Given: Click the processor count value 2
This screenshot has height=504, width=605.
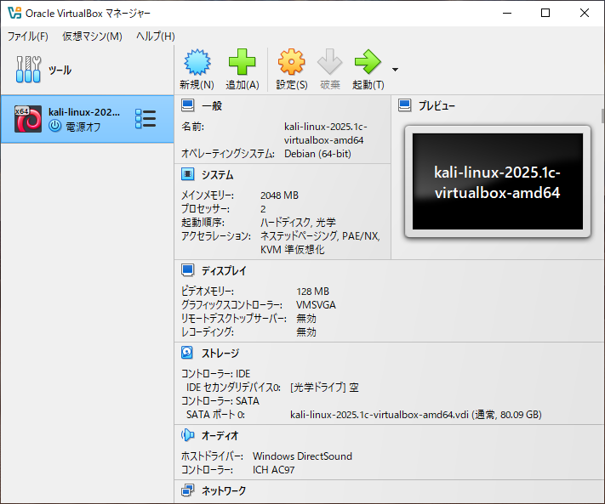Looking at the screenshot, I should coord(263,209).
